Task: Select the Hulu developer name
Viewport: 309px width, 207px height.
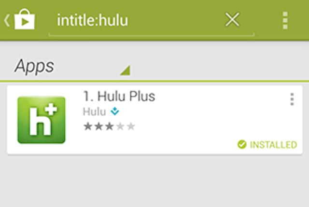Action: [x=95, y=111]
